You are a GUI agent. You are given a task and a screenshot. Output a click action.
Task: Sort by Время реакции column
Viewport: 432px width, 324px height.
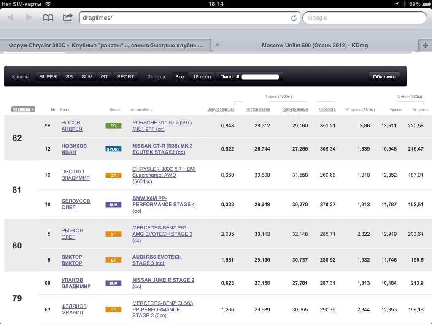coord(220,109)
